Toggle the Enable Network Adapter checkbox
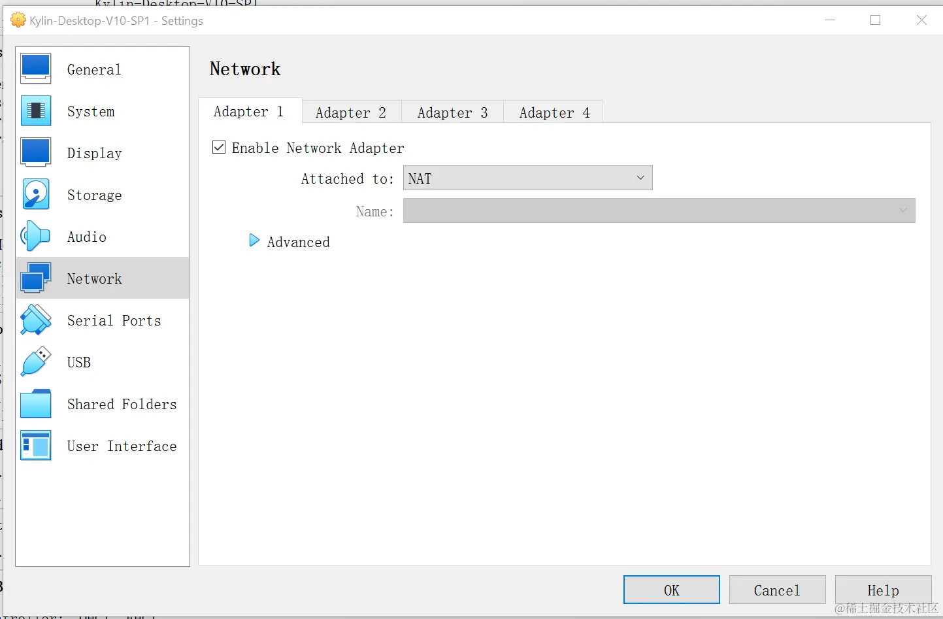The height and width of the screenshot is (619, 943). pos(219,147)
